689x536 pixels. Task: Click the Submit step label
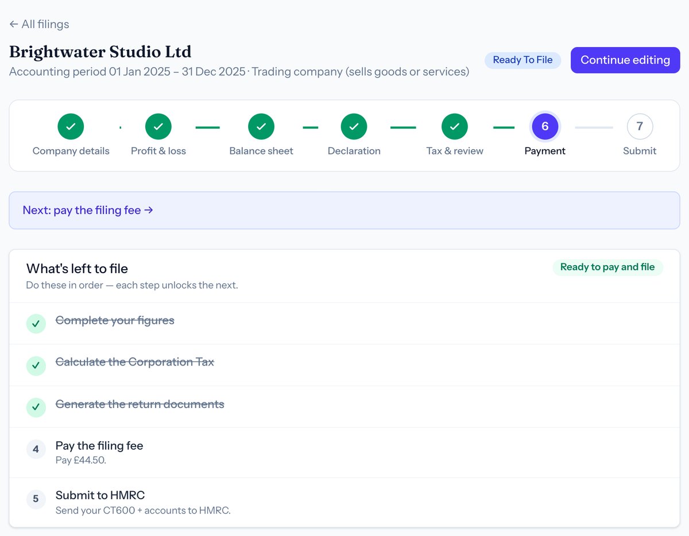(x=640, y=151)
